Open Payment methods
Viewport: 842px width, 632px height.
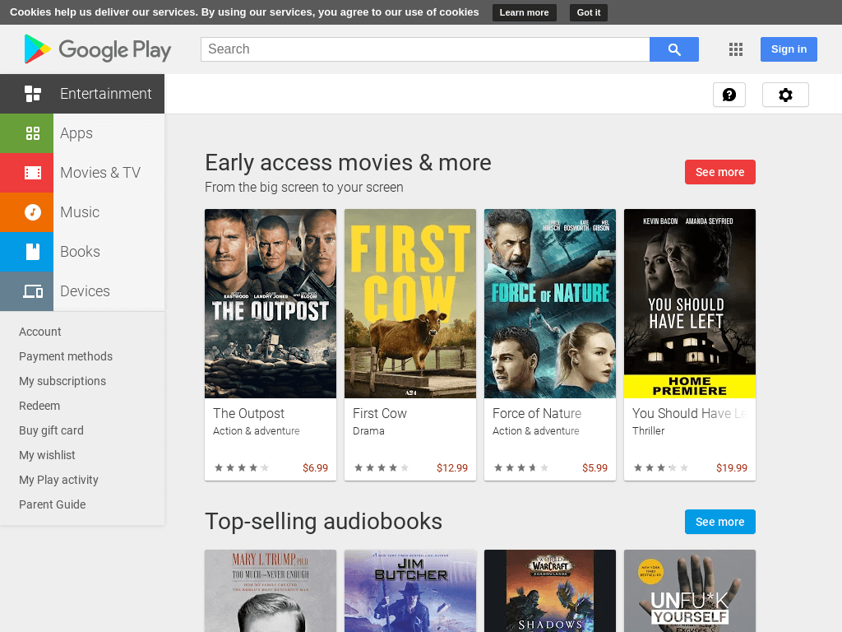coord(66,356)
